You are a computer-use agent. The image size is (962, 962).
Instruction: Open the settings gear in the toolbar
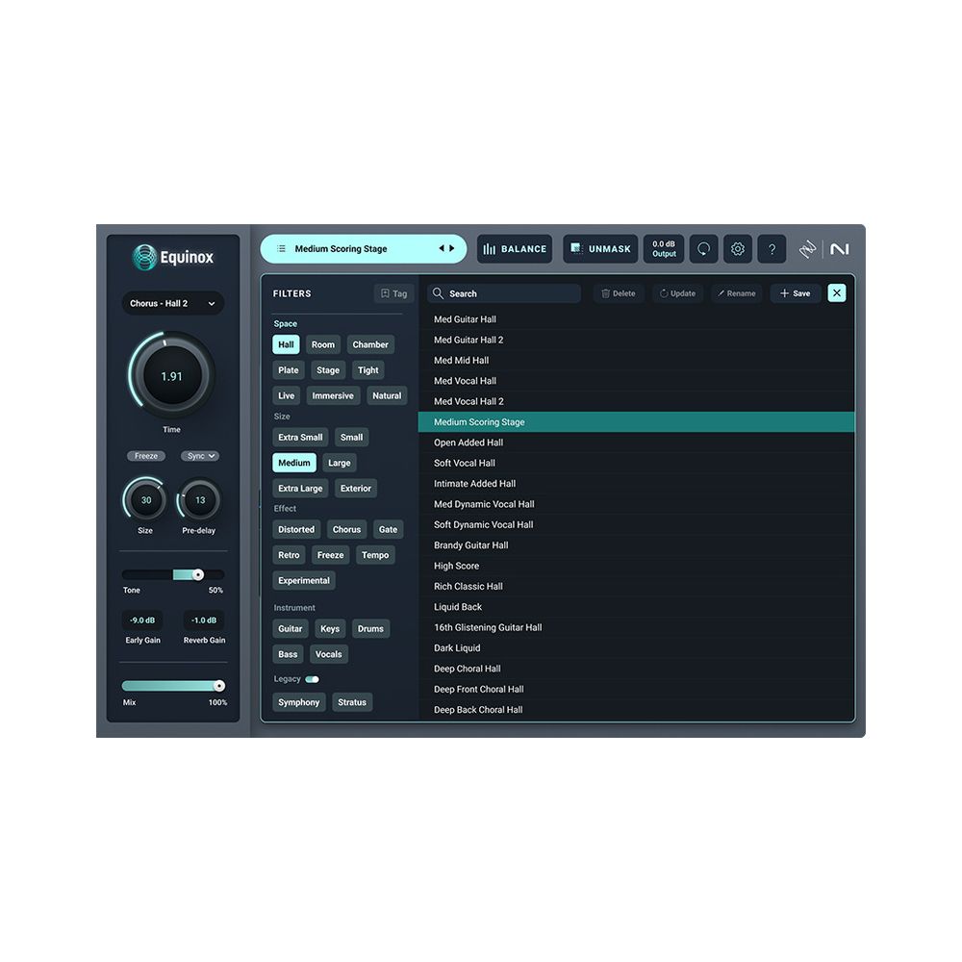[x=737, y=248]
